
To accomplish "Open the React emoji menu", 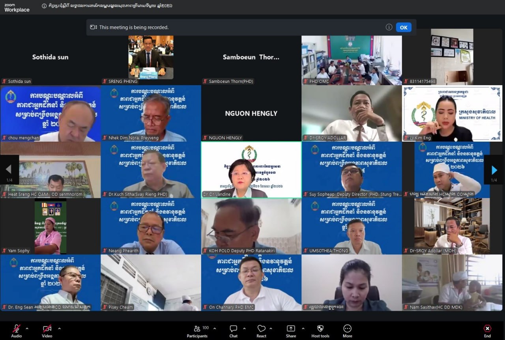I will pyautogui.click(x=261, y=329).
